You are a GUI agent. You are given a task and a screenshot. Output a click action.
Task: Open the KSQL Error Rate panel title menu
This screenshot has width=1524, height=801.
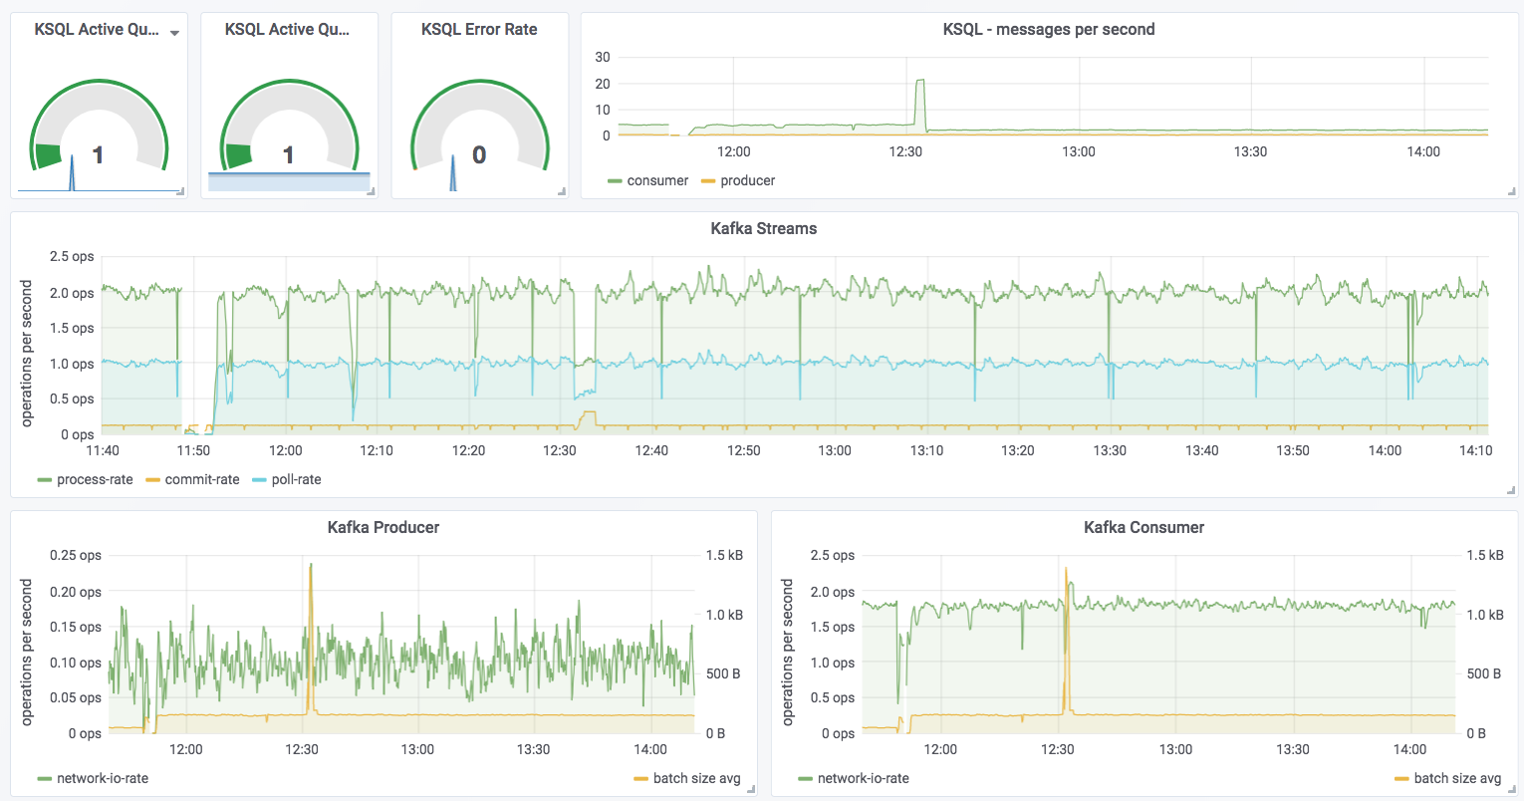point(479,30)
